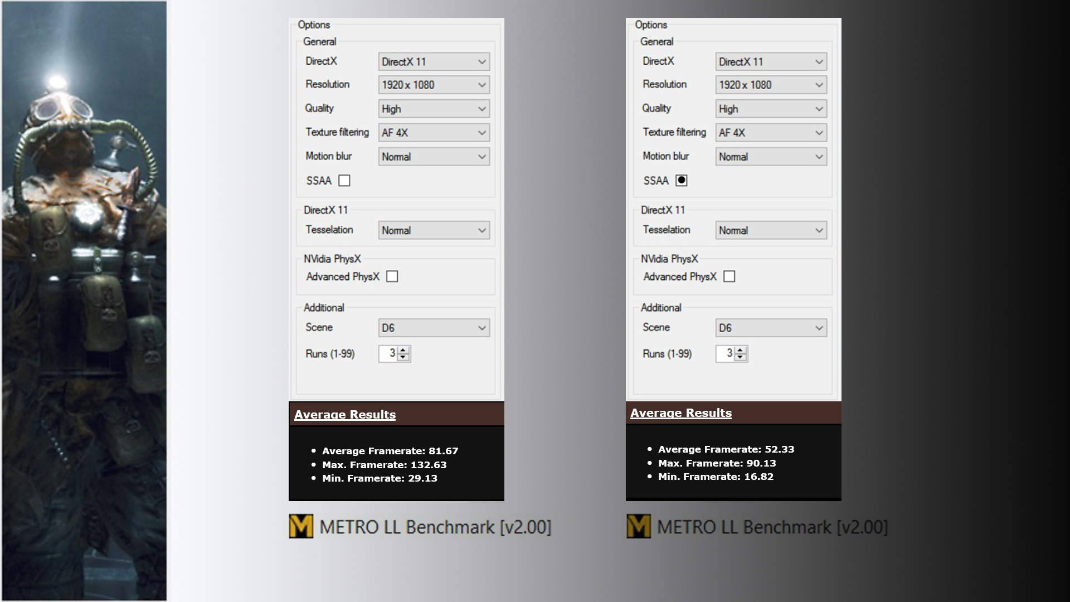Click Min. Framerate: 16.82 result
Screen dimensions: 1070x602
point(716,477)
